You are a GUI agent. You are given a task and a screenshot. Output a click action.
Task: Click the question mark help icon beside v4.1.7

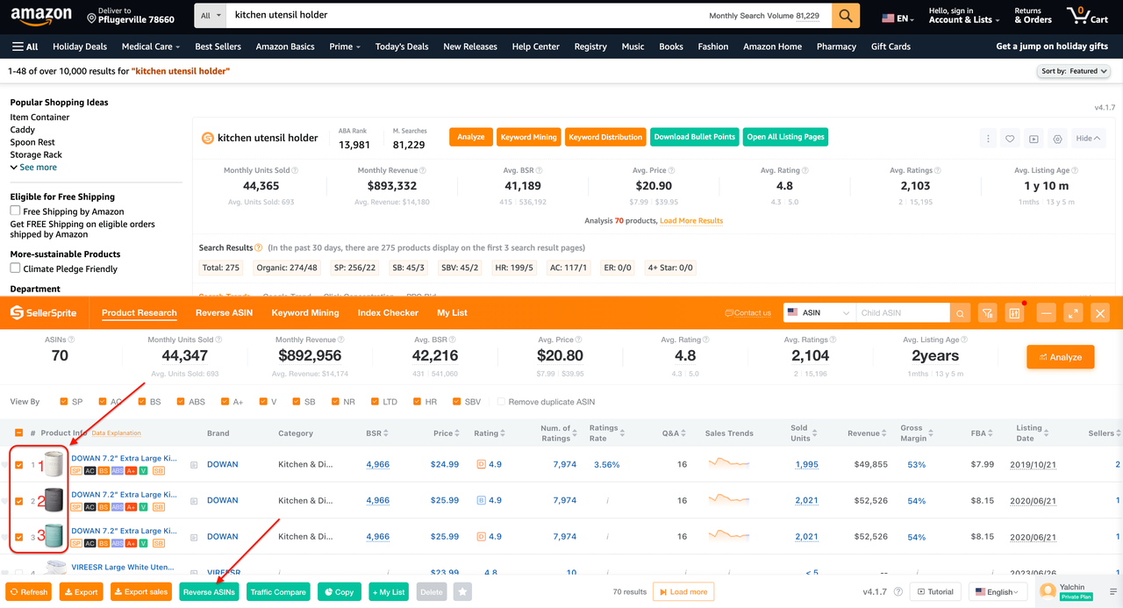[x=898, y=592]
